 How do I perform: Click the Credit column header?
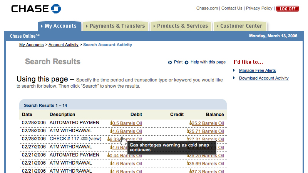[x=177, y=115]
